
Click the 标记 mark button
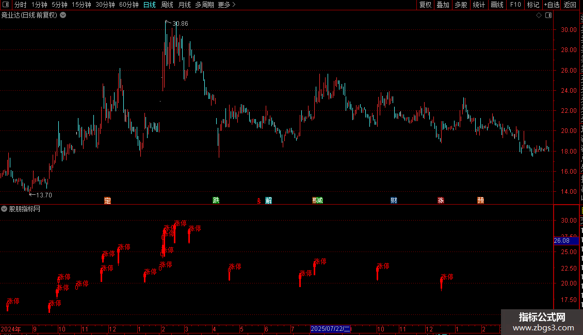(533, 5)
